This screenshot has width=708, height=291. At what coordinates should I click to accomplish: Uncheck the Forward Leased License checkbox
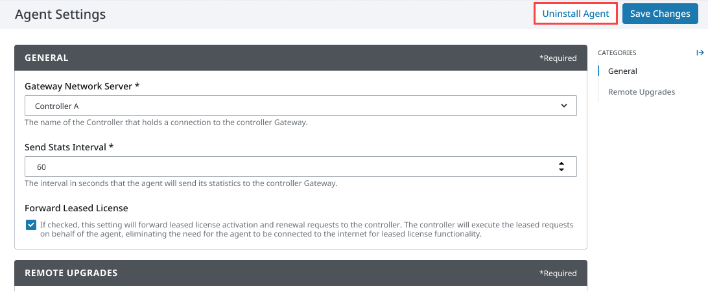[x=31, y=225]
